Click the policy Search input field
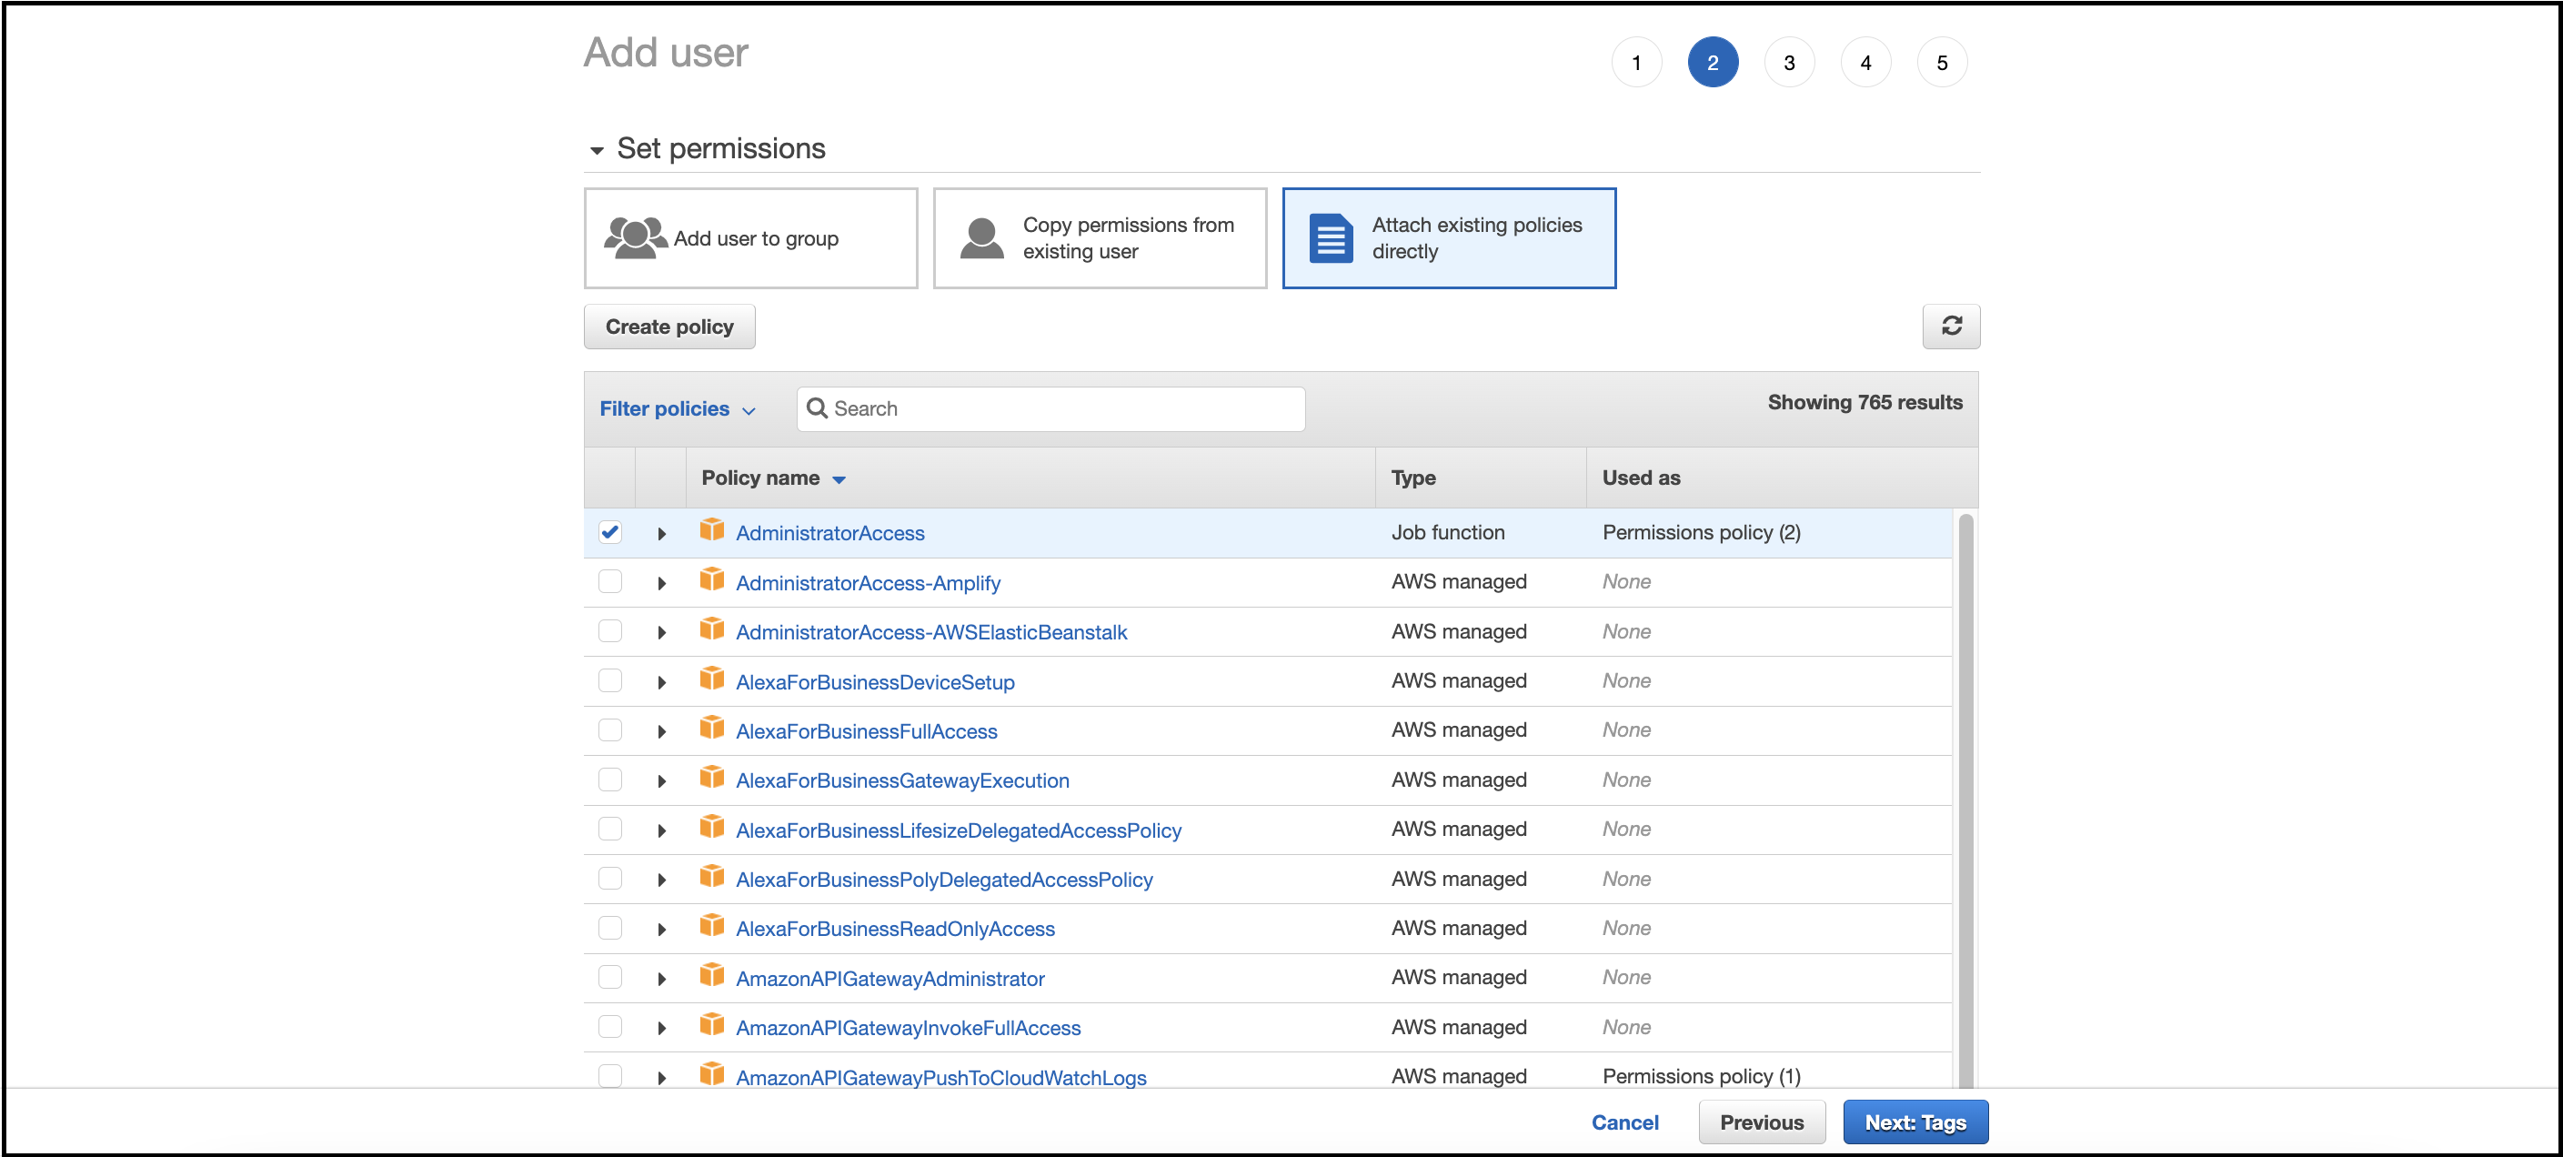The height and width of the screenshot is (1157, 2563). point(1050,409)
